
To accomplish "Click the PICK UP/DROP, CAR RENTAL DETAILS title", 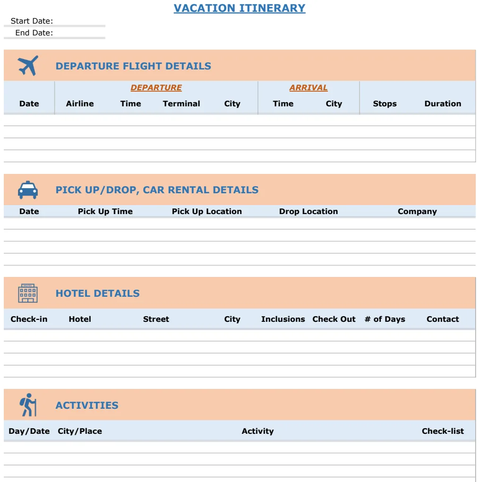I will click(x=157, y=190).
